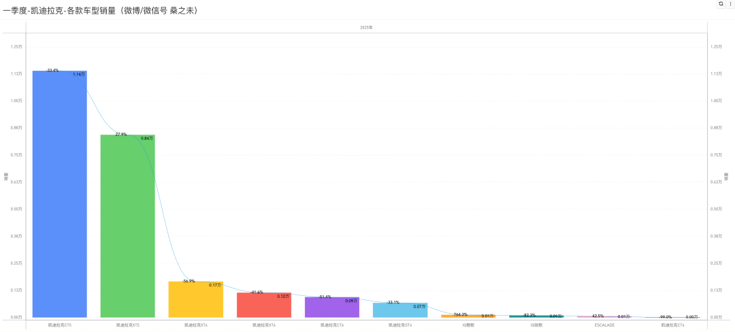Viewport: 735px width, 332px height.
Task: Select the red 凯迪拉克XT6 bar
Action: tap(264, 305)
